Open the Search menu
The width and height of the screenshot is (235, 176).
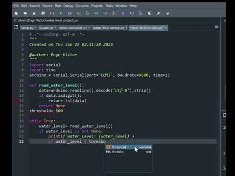(x=35, y=6)
